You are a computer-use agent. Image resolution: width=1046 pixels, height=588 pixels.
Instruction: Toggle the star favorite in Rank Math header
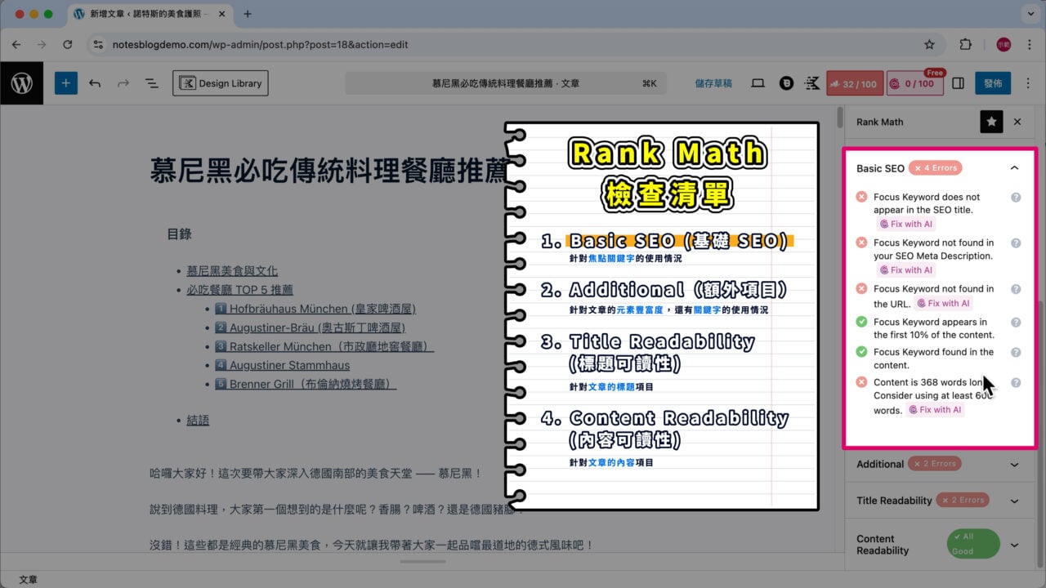pos(991,121)
